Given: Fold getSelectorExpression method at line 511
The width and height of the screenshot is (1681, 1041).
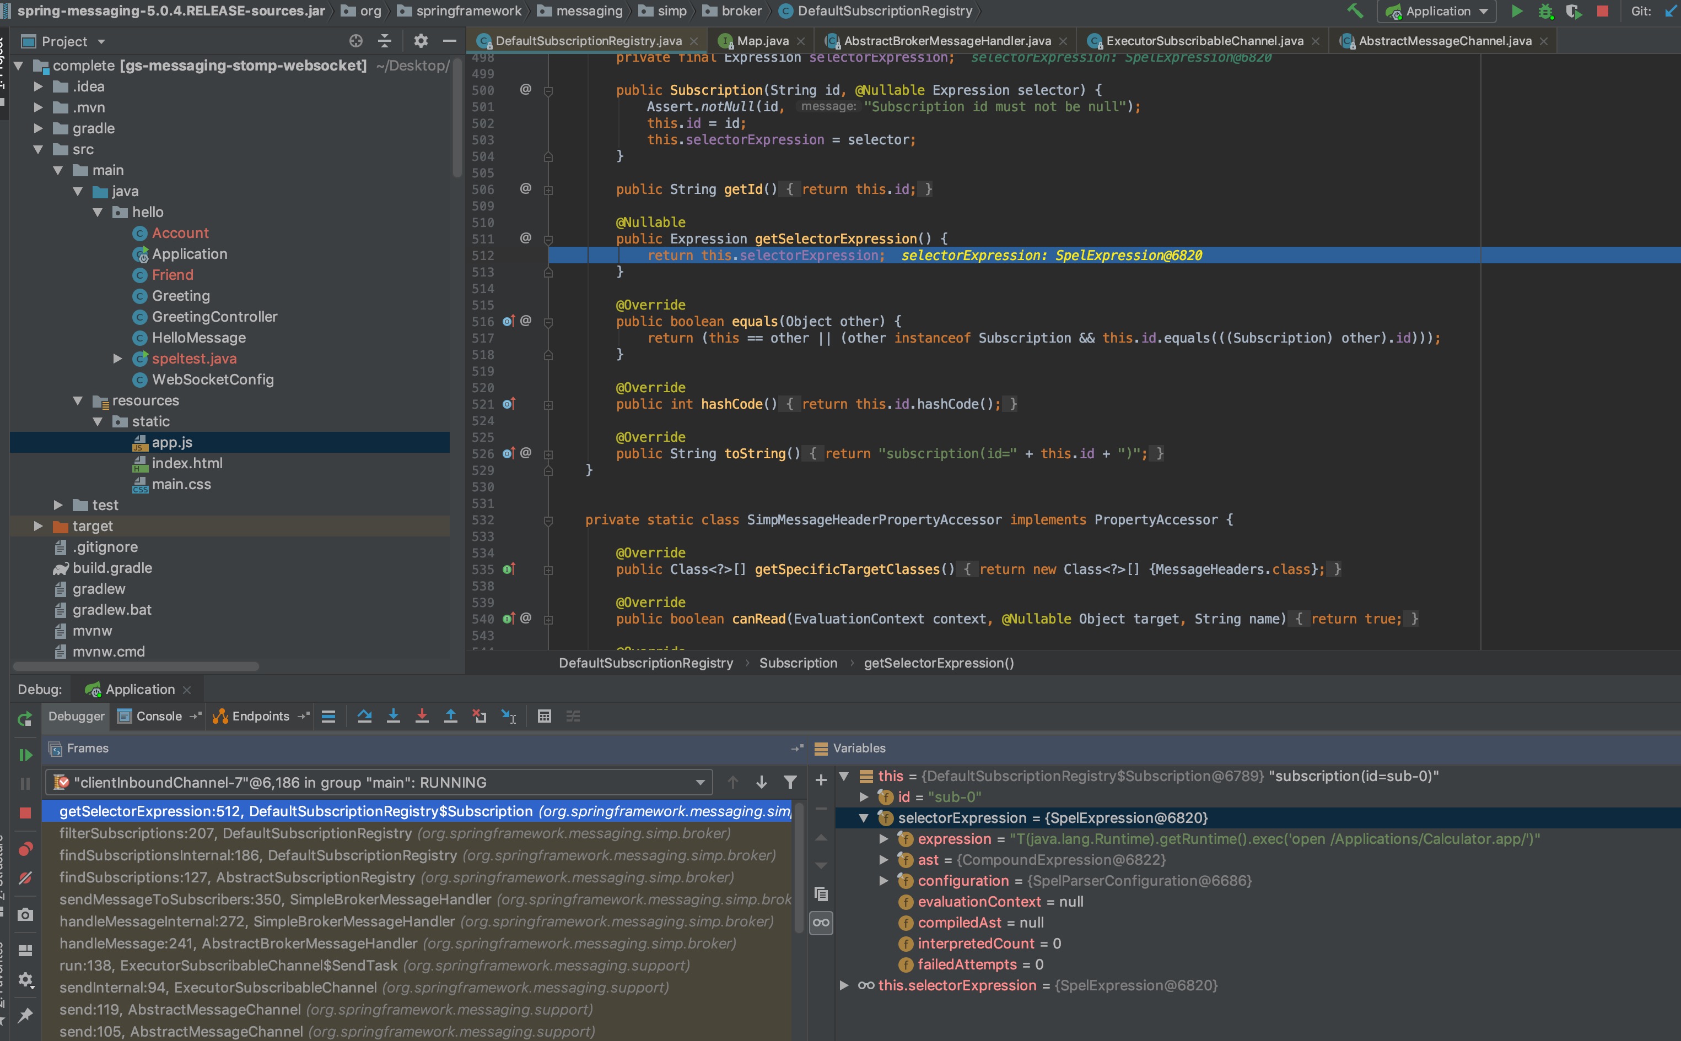Looking at the screenshot, I should (x=548, y=240).
